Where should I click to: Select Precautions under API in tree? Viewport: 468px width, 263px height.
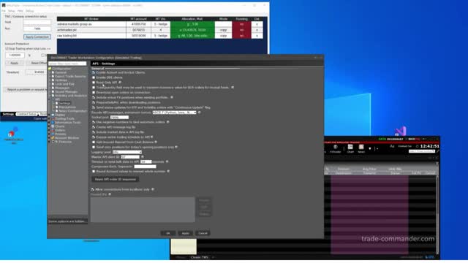click(67, 107)
